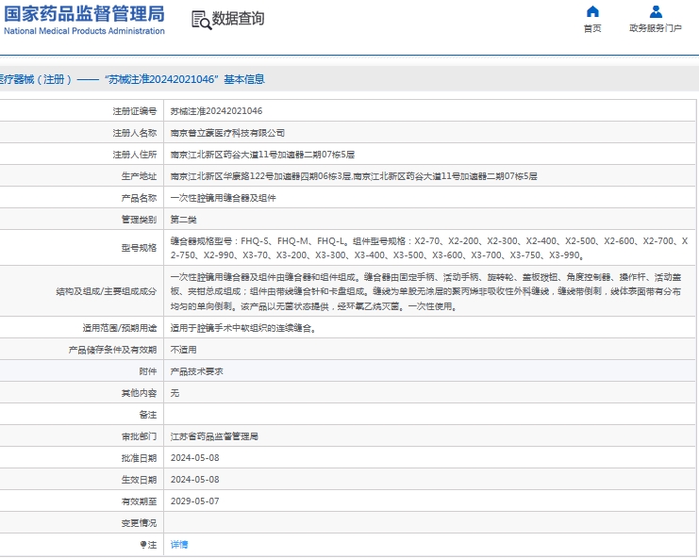Open the 国家药品监督管理局 logo
The image size is (699, 558).
84,20
